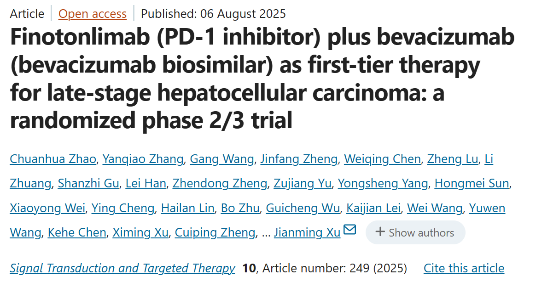Click the envelope icon beside Jianming Xu
The width and height of the screenshot is (536, 282).
pyautogui.click(x=350, y=230)
